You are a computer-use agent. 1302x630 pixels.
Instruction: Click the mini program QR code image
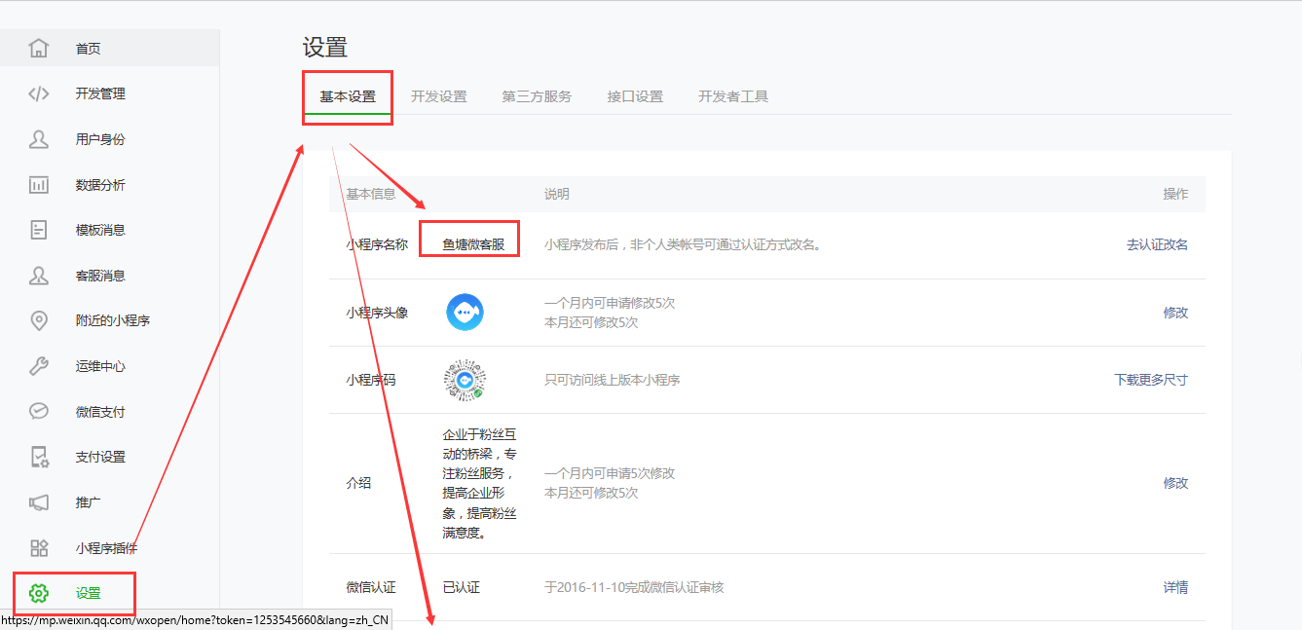[x=465, y=380]
